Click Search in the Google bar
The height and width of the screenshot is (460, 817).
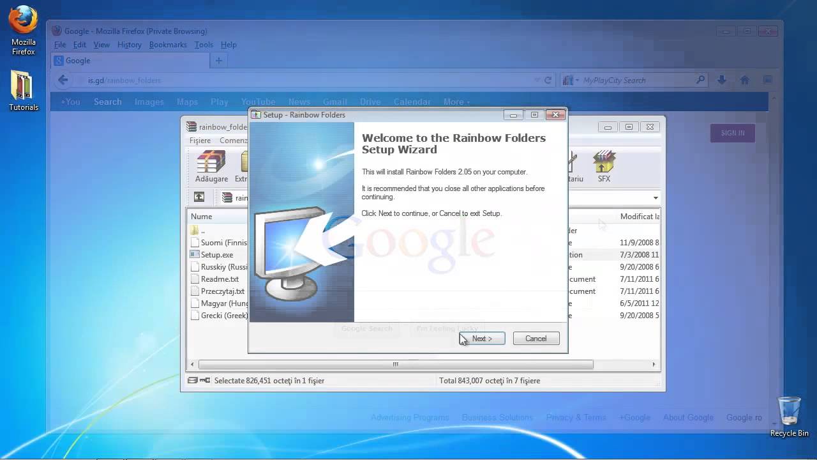(x=107, y=102)
